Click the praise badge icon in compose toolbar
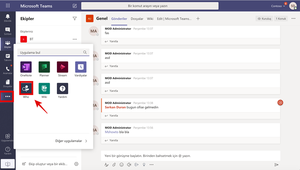Screen dimensions: 300x170 [x=144, y=165]
